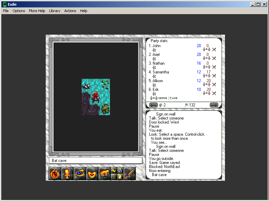This screenshot has width=269, height=202.
Task: Click the lose X icon for Ariel
Action: (214, 58)
